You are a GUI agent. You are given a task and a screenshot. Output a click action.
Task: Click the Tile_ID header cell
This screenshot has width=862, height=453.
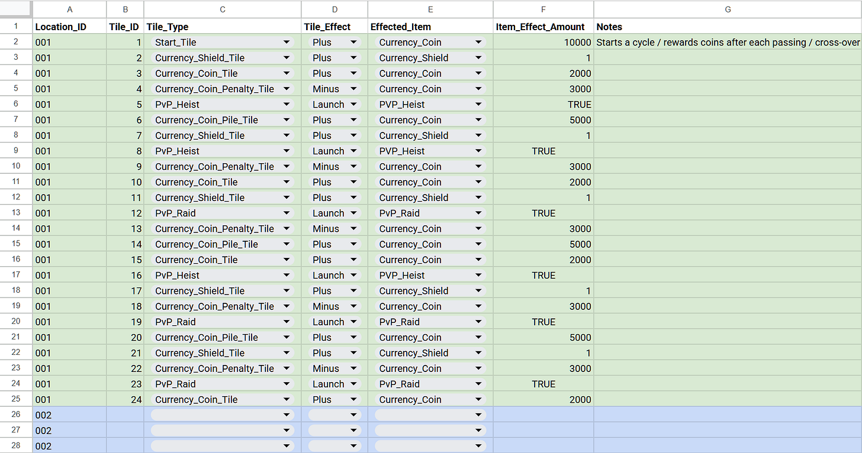(x=126, y=27)
